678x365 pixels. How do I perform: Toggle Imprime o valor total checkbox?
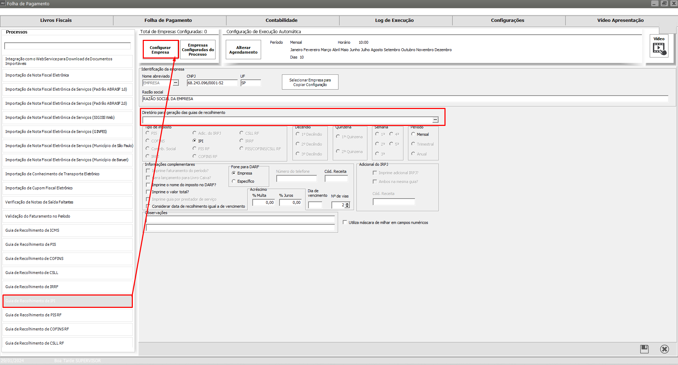[x=148, y=192]
